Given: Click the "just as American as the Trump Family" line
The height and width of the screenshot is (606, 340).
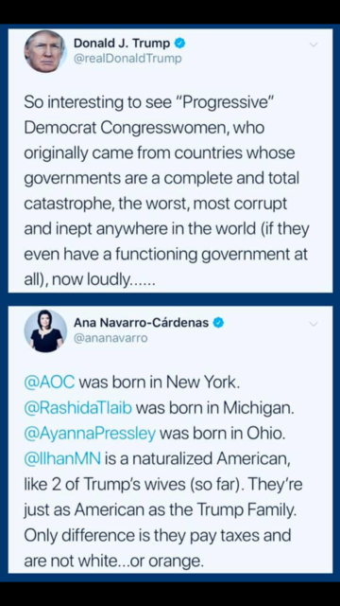Looking at the screenshot, I should [x=160, y=510].
